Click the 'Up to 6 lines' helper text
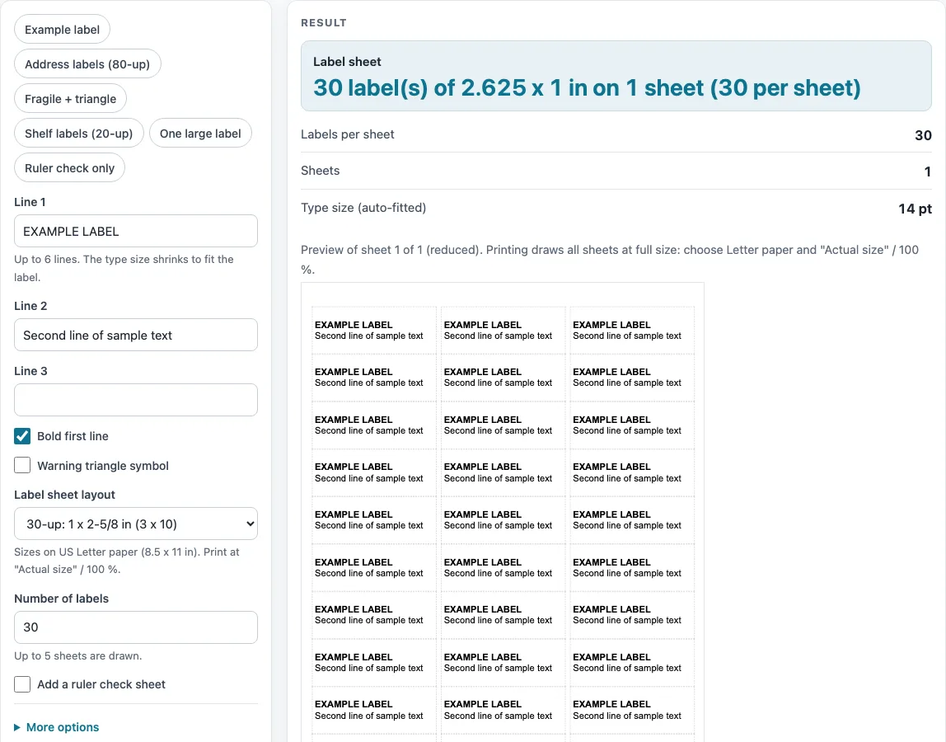The height and width of the screenshot is (742, 946). (x=124, y=268)
